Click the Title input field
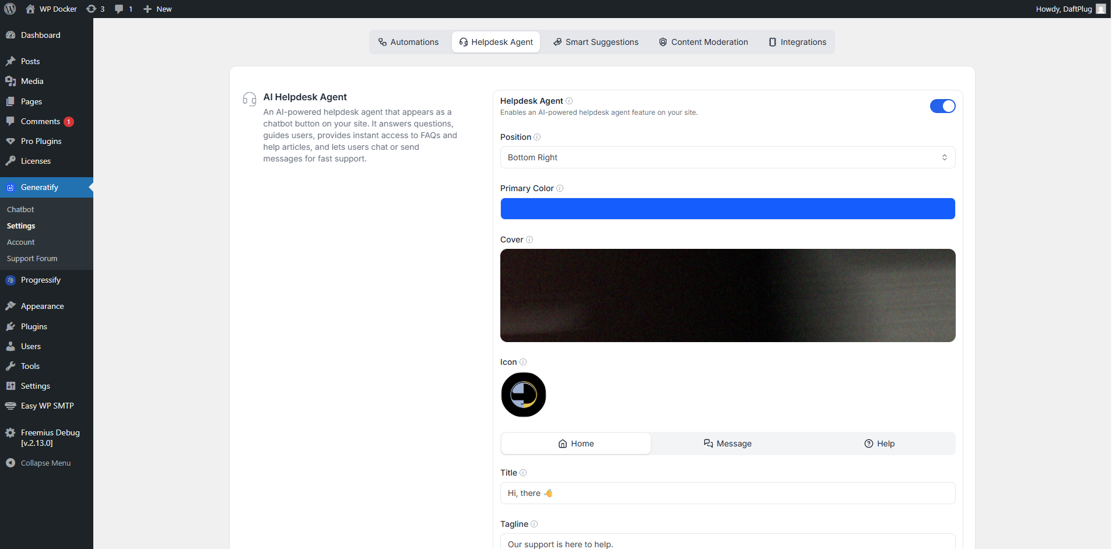The width and height of the screenshot is (1112, 549). (x=728, y=493)
